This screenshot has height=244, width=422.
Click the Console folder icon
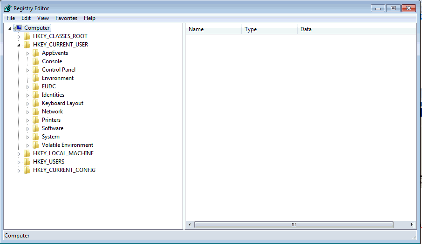pyautogui.click(x=35, y=61)
